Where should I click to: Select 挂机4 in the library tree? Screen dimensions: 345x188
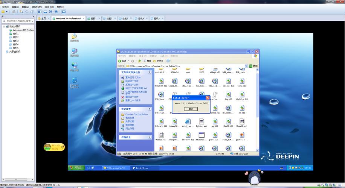[x=15, y=44]
